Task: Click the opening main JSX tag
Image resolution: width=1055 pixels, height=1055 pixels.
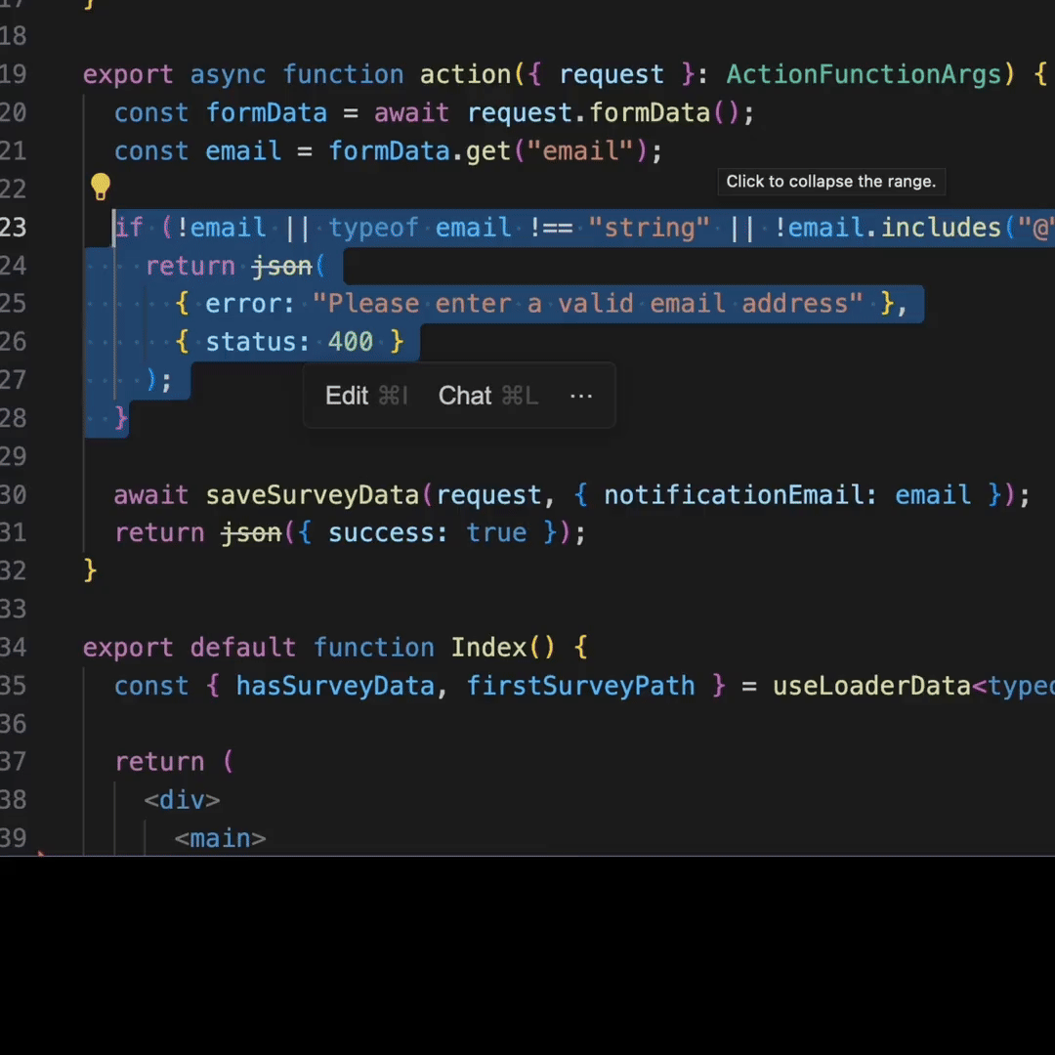Action: point(220,838)
